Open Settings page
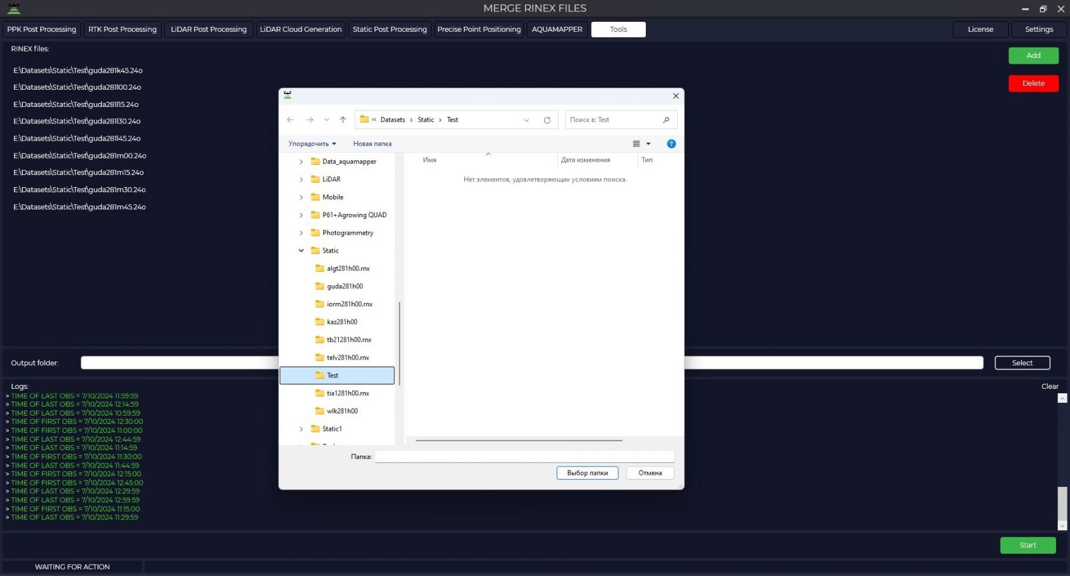Screen dimensions: 1070x576 (x=1039, y=29)
